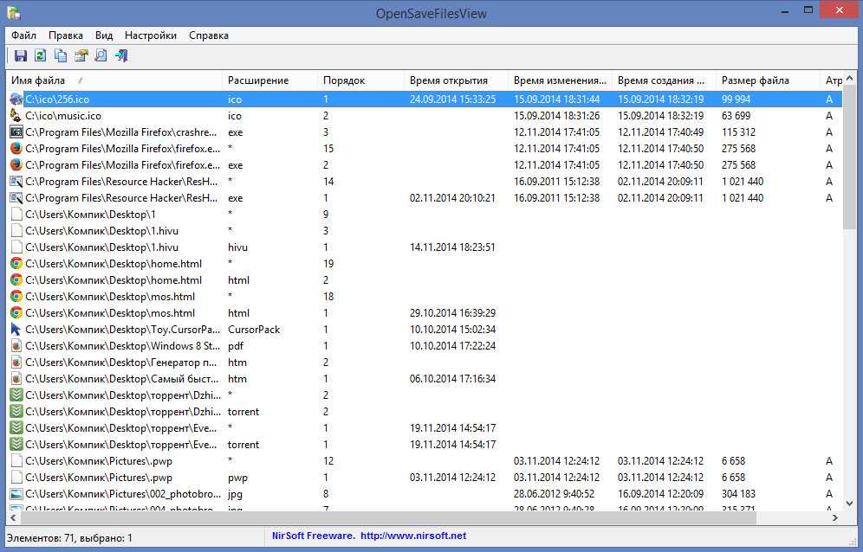
Task: Open the Настройки menu
Action: [x=150, y=35]
